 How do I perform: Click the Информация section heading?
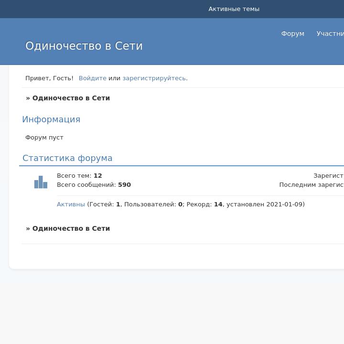[51, 119]
